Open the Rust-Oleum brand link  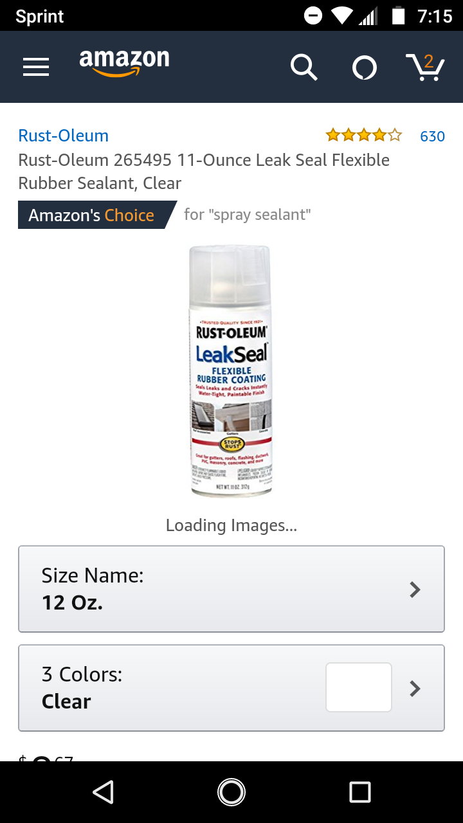(x=63, y=136)
